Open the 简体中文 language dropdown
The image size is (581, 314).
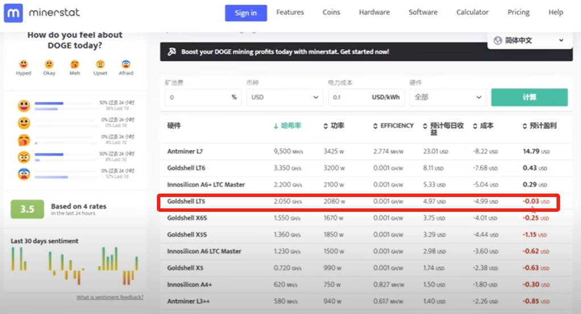(x=530, y=40)
